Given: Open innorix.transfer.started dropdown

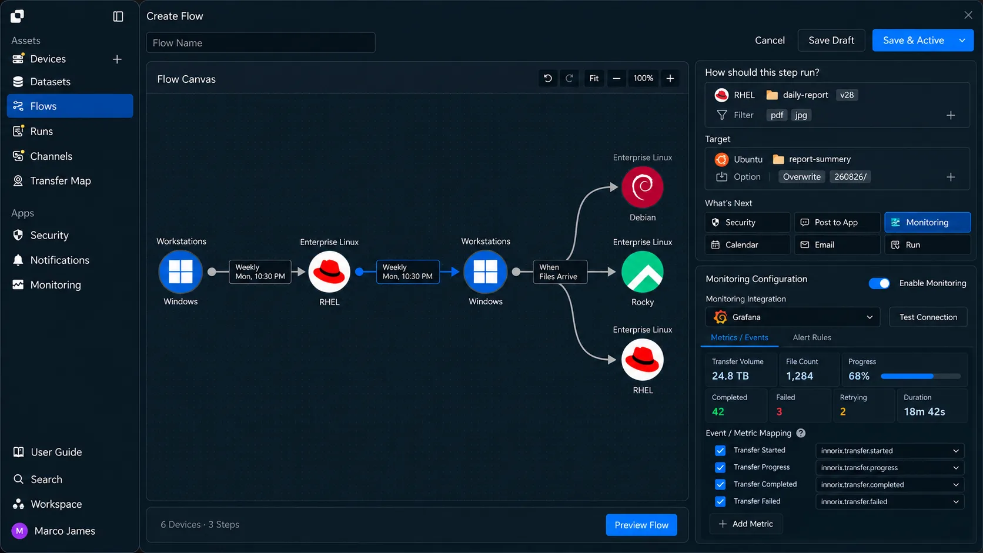Looking at the screenshot, I should click(x=890, y=451).
